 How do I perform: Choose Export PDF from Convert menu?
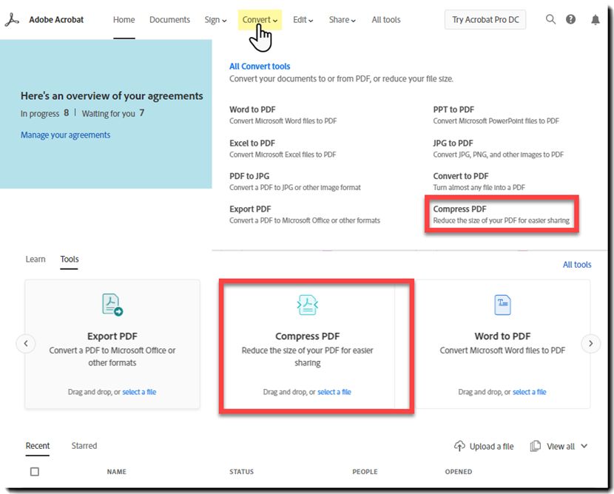click(x=250, y=209)
